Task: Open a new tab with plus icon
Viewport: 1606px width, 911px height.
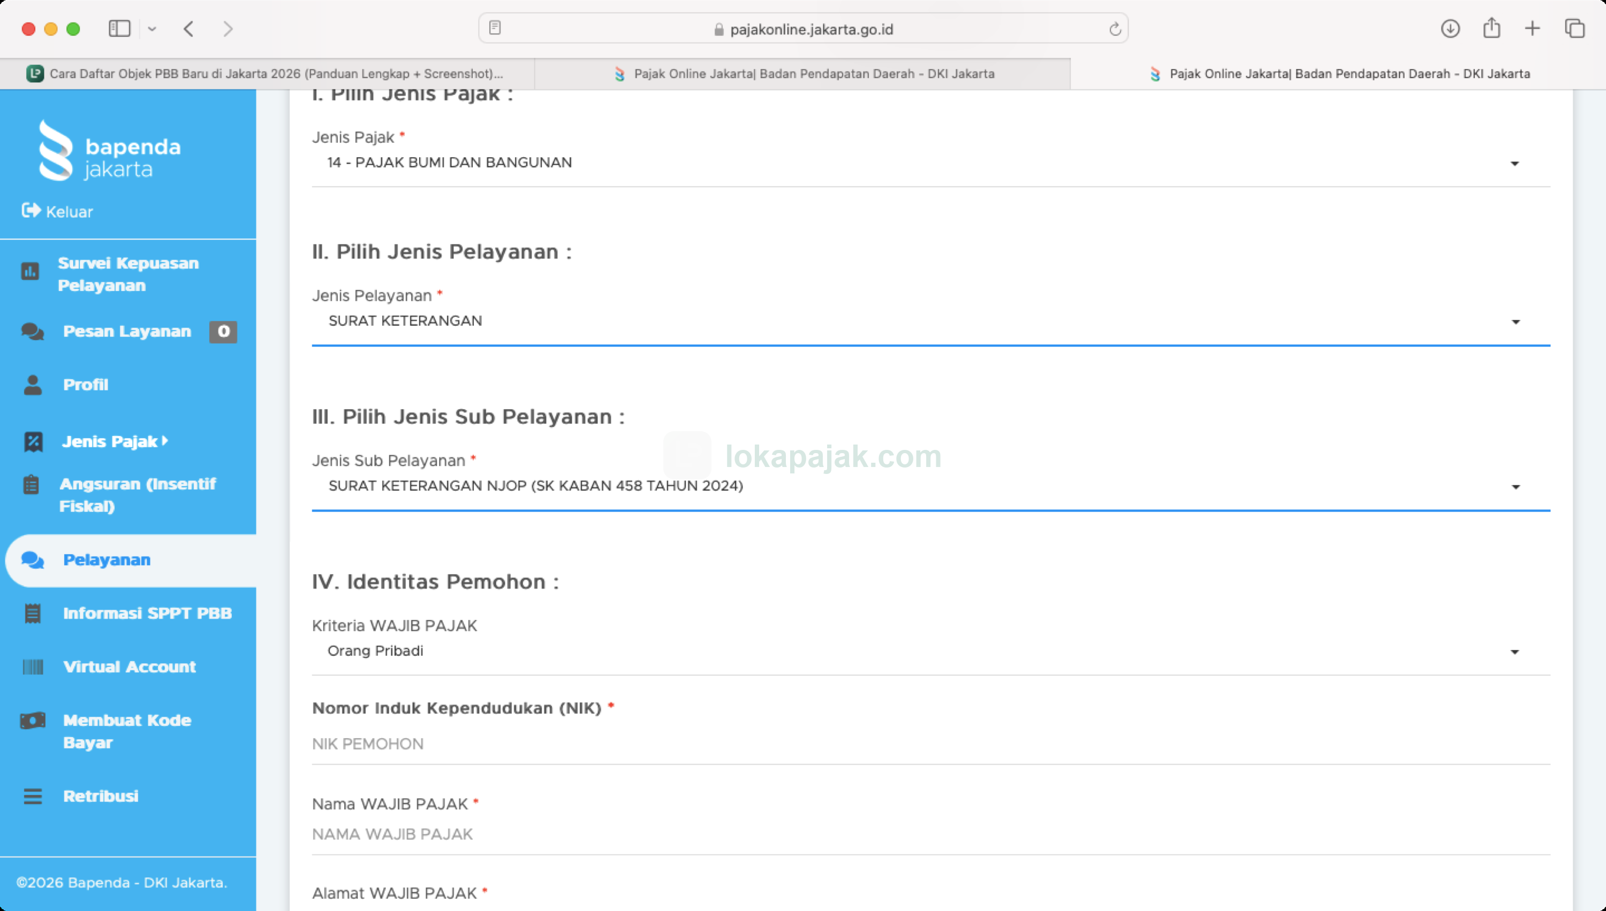Action: (1532, 28)
